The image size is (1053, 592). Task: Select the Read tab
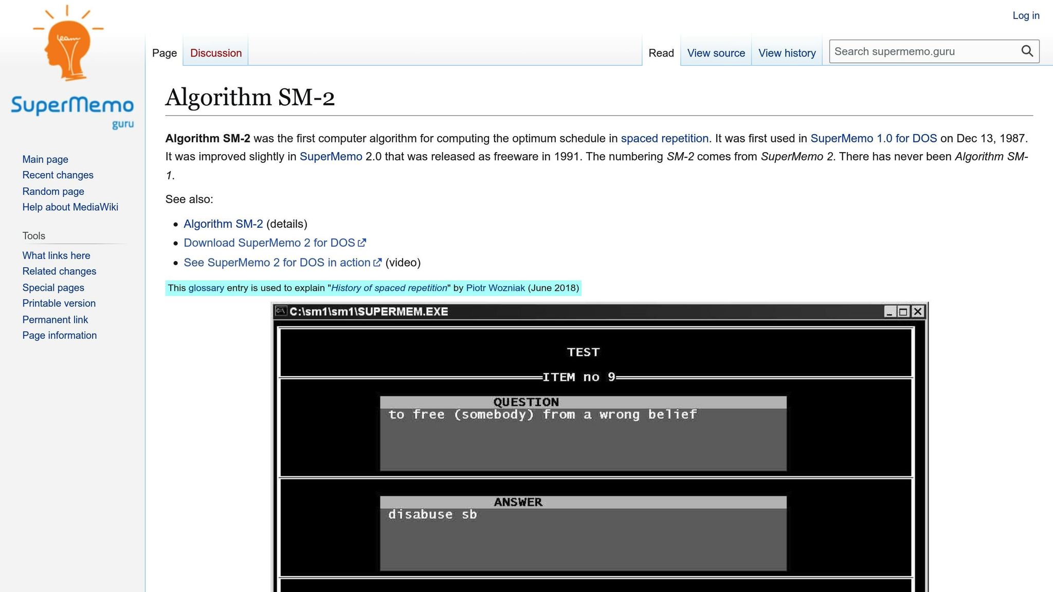[661, 53]
